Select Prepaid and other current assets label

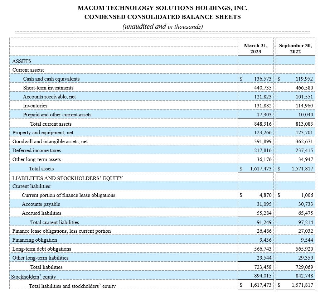pos(57,115)
